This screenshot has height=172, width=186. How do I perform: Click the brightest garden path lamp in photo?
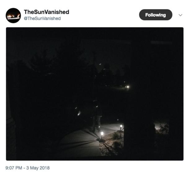pyautogui.click(x=102, y=134)
